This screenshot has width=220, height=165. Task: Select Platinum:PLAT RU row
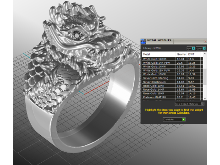tap(172, 97)
